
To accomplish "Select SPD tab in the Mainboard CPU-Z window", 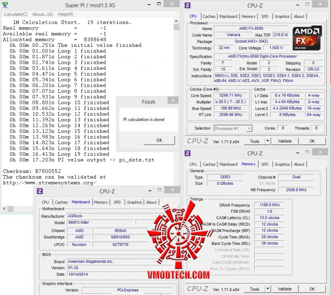I will pos(117,202).
